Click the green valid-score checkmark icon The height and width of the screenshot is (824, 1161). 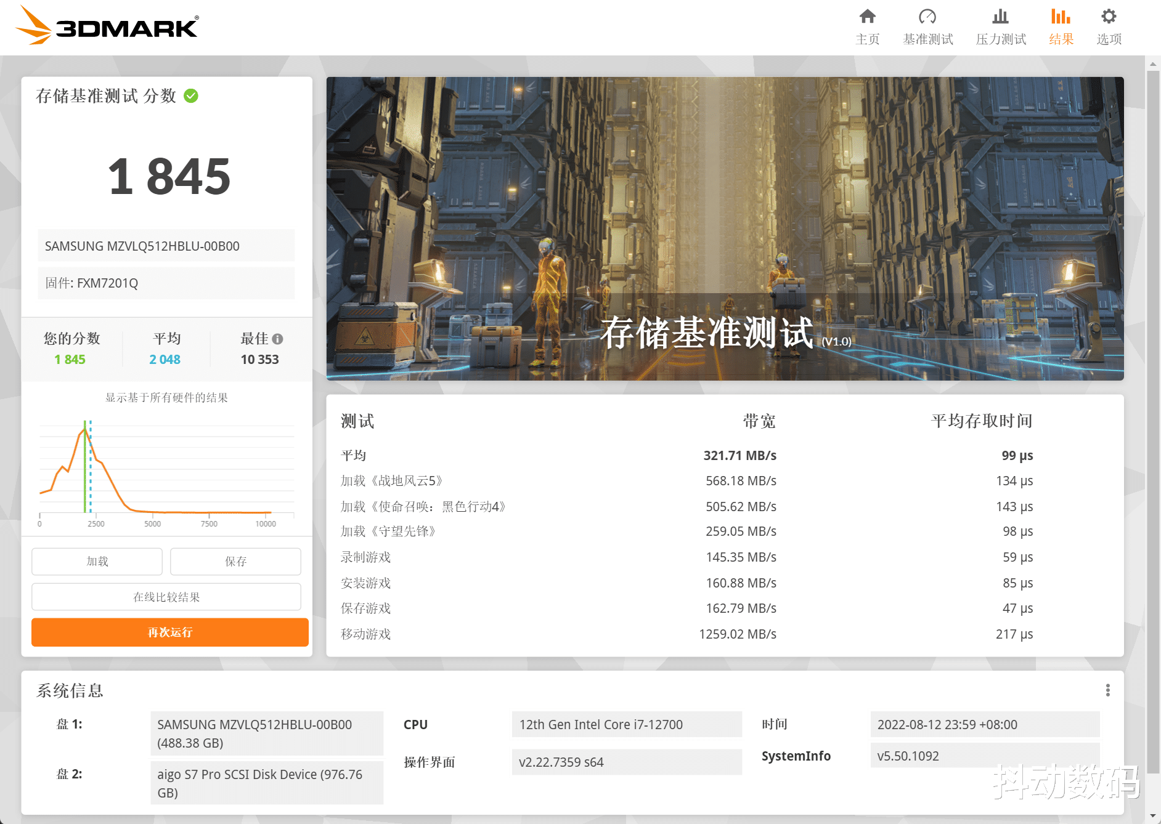(x=191, y=95)
